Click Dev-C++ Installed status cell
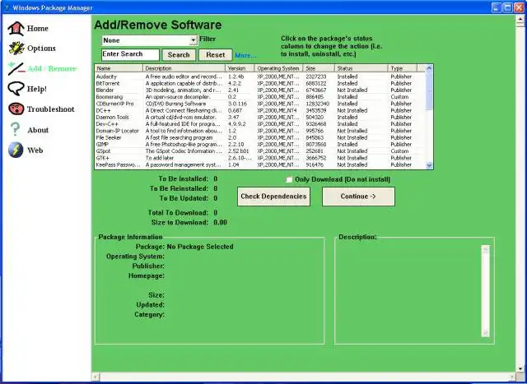This screenshot has width=527, height=384. [347, 124]
